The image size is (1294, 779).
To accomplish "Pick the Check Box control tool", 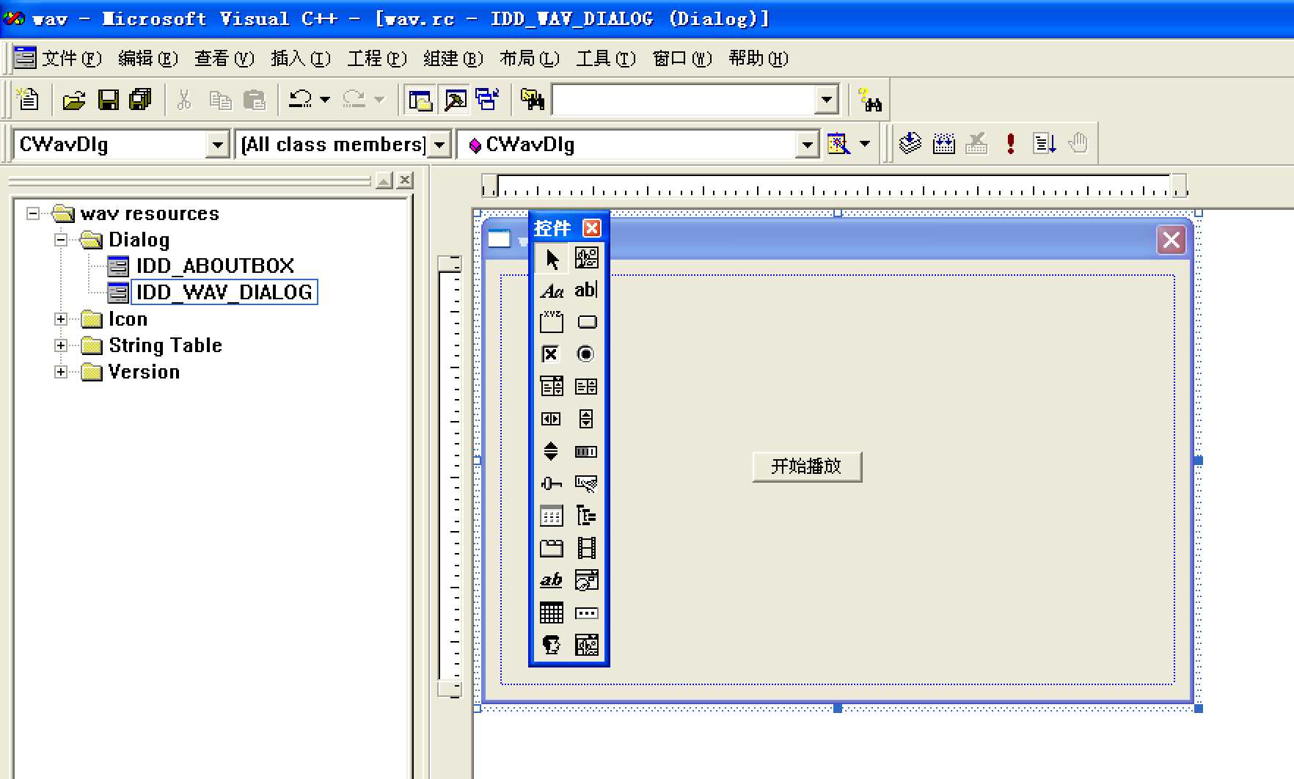I will pyautogui.click(x=552, y=354).
